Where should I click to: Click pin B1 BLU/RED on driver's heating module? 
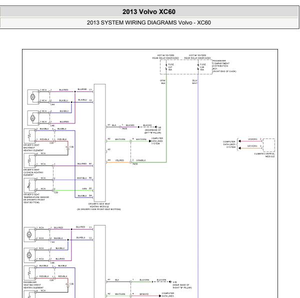point(84,163)
